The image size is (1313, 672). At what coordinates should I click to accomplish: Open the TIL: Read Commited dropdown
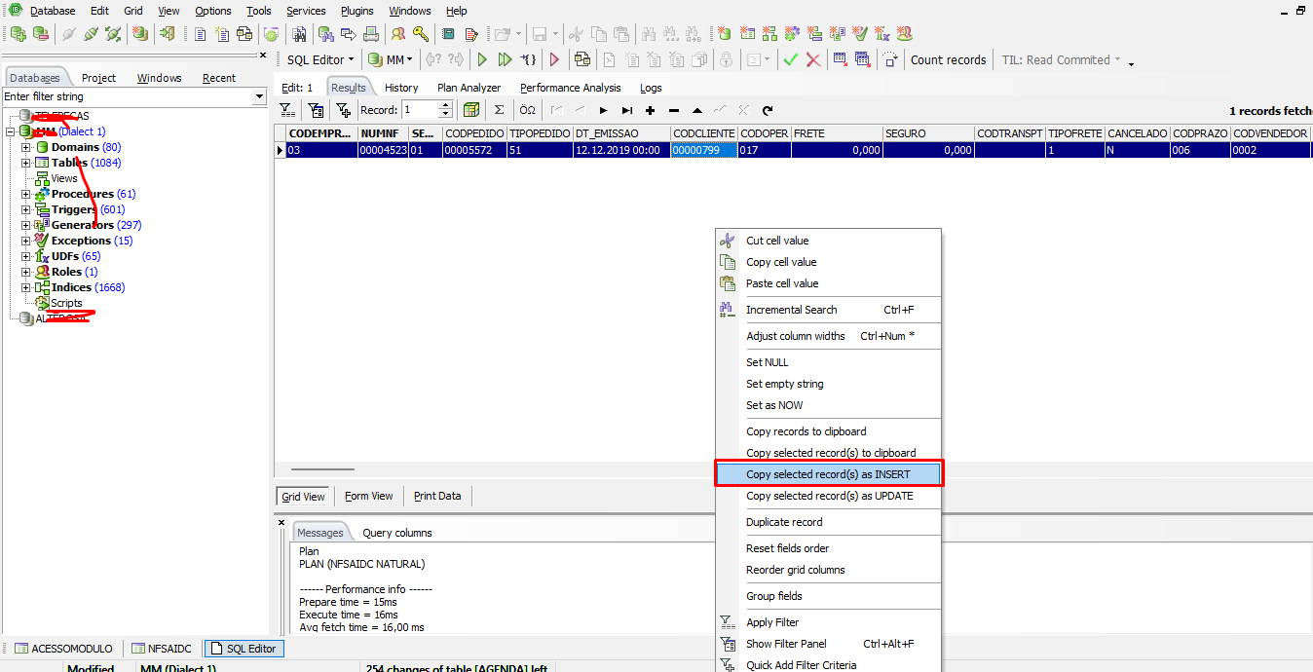pyautogui.click(x=1061, y=59)
